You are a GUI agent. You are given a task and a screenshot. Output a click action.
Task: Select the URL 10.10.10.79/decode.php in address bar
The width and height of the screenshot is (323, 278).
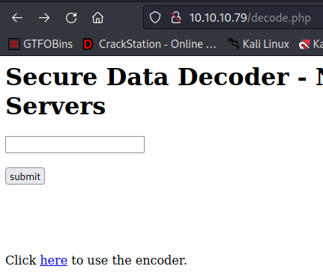(250, 18)
